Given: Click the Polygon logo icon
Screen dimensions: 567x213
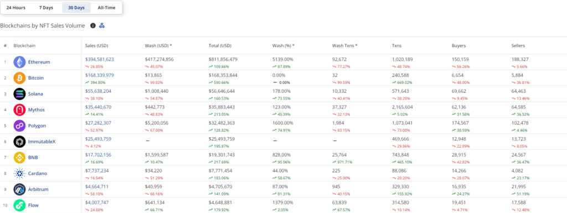Looking at the screenshot, I should [19, 126].
